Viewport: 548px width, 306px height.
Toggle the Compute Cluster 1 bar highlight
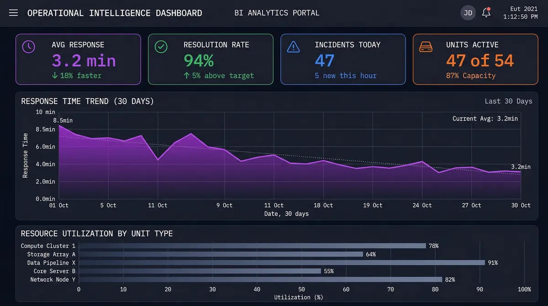click(251, 246)
